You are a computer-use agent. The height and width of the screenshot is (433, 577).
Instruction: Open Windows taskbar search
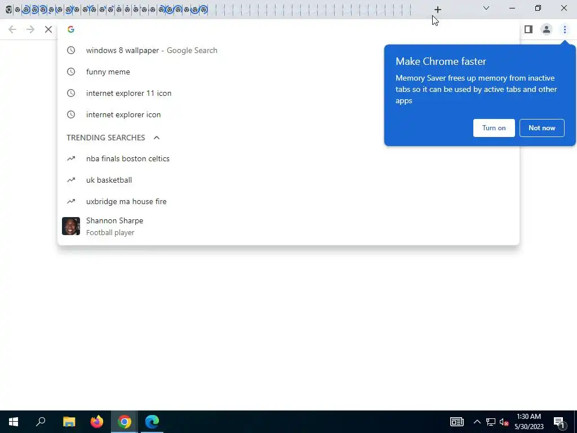tap(41, 422)
